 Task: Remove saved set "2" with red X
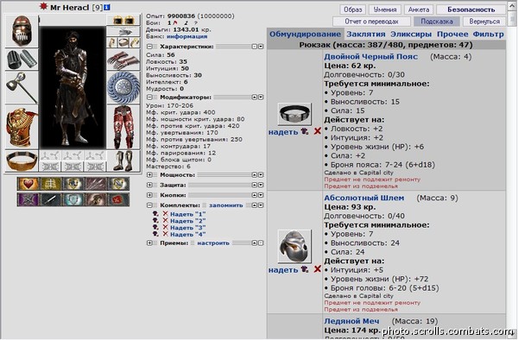point(166,221)
